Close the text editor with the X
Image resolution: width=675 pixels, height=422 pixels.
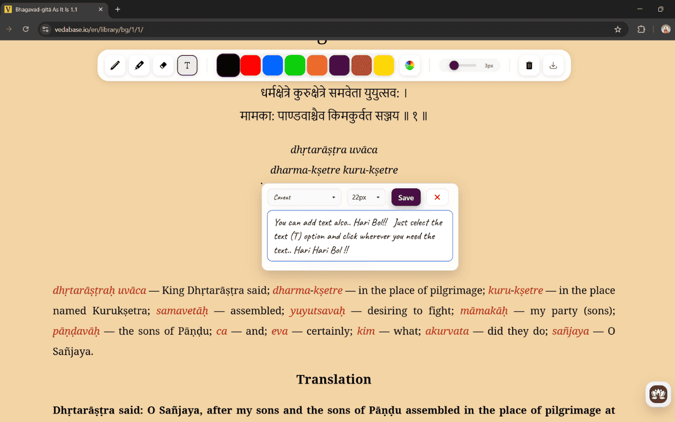(x=437, y=197)
